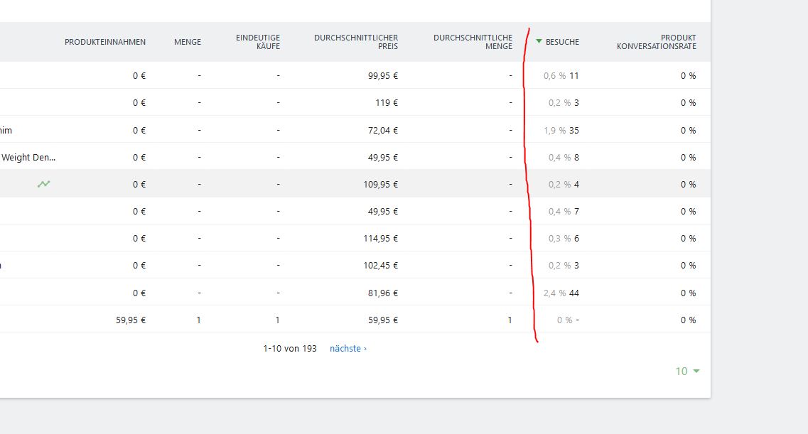Viewport: 808px width, 434px height.
Task: Sort by PRODUKT KONVERSATIONSRATE column header
Action: (x=657, y=42)
